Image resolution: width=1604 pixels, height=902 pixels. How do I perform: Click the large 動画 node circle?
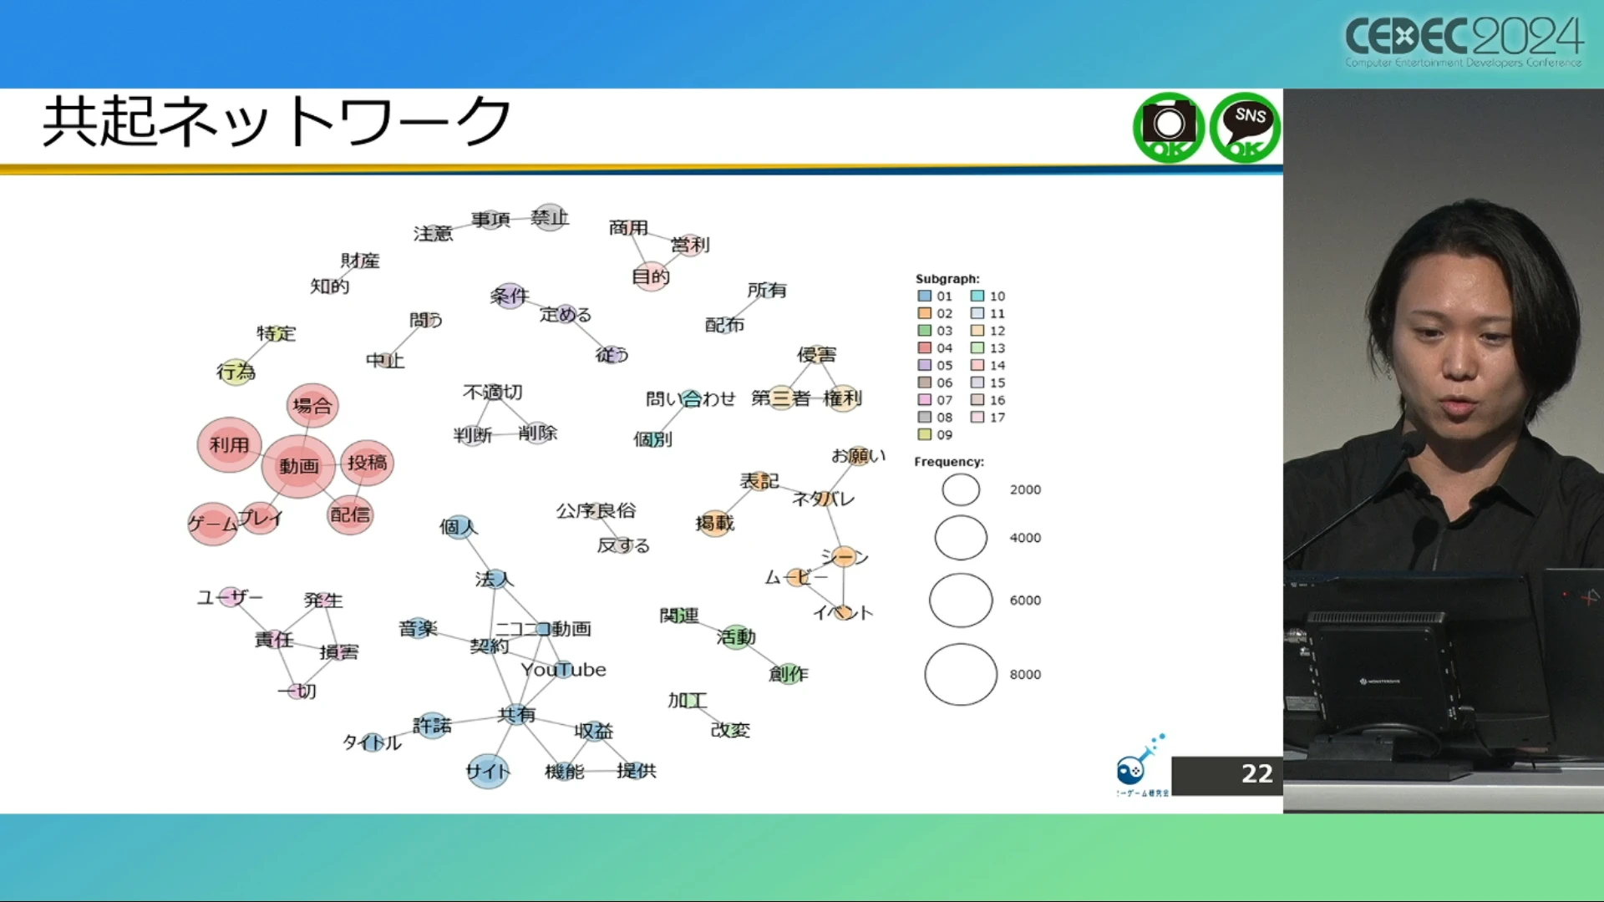(x=298, y=466)
